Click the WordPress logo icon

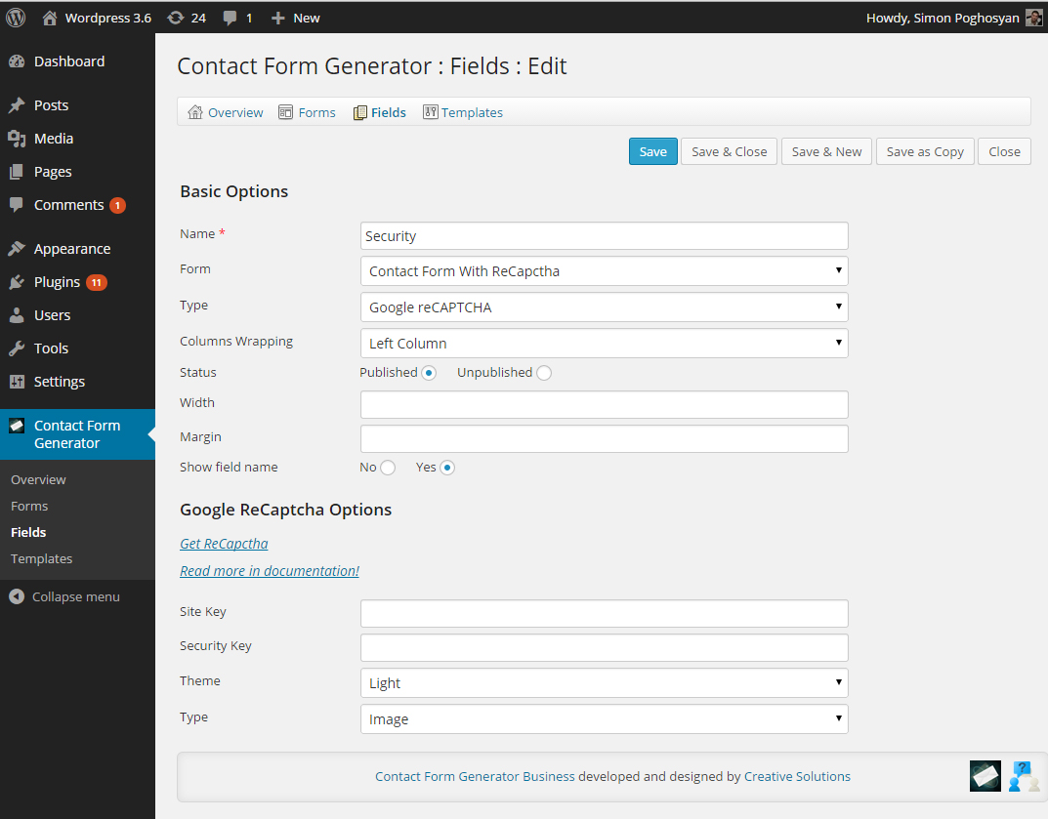point(16,18)
